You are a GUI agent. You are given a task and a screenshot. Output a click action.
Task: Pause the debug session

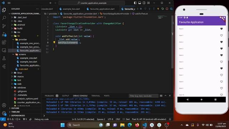[141, 9]
